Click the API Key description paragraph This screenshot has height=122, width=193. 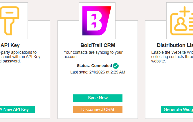click(x=20, y=57)
